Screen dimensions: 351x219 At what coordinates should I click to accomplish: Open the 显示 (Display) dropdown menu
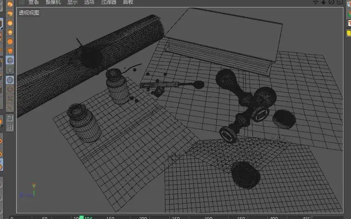(72, 2)
